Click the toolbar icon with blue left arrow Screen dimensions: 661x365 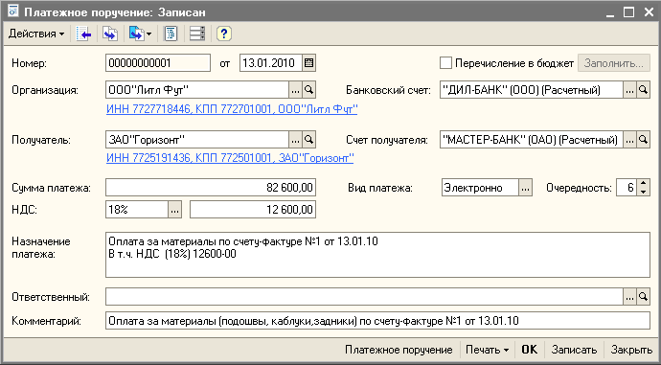(x=83, y=34)
